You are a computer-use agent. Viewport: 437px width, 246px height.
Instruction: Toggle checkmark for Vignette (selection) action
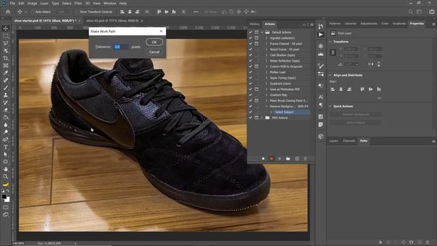[x=251, y=38]
